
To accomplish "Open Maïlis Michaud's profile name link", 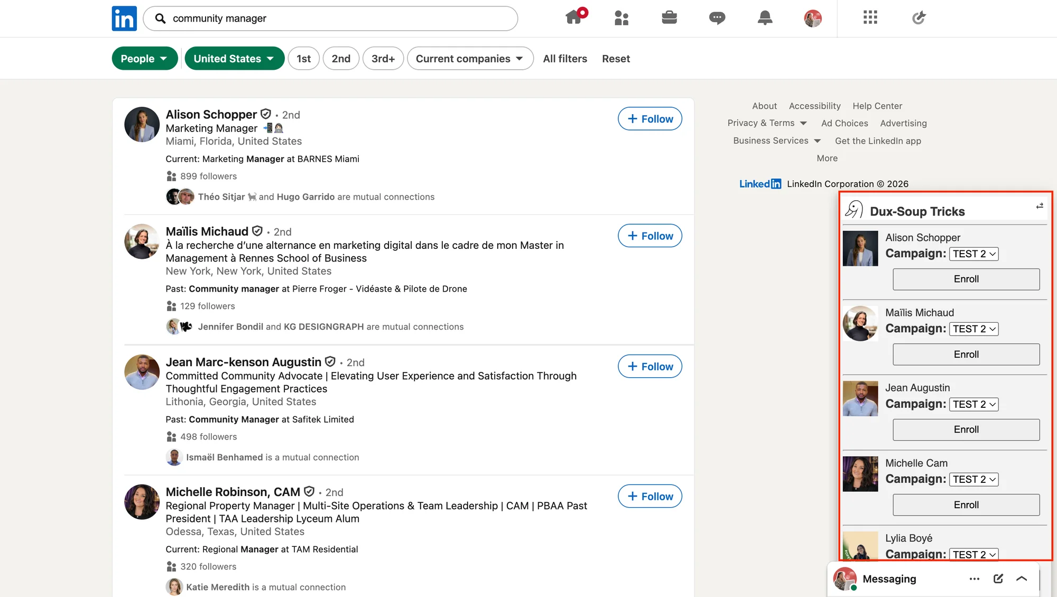I will click(207, 231).
